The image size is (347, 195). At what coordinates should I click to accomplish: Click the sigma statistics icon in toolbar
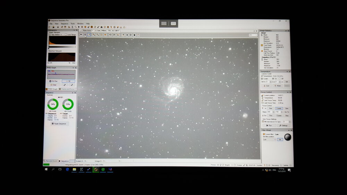click(73, 27)
